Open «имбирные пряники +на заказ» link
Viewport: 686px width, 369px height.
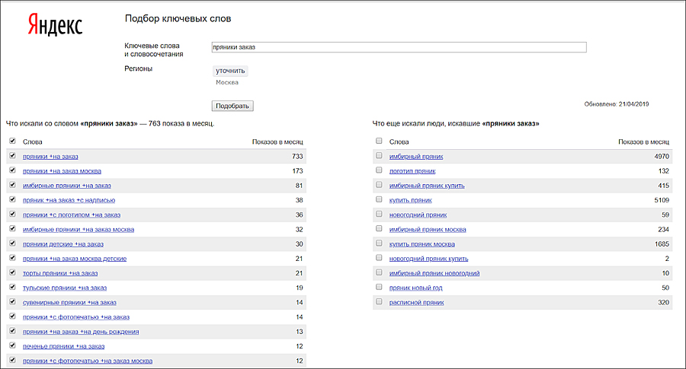67,186
